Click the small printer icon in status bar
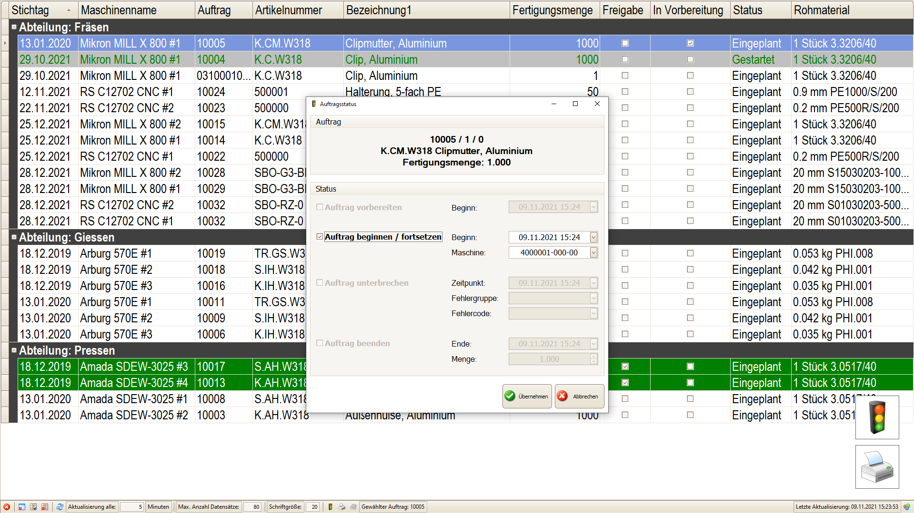This screenshot has height=513, width=914. tap(341, 507)
